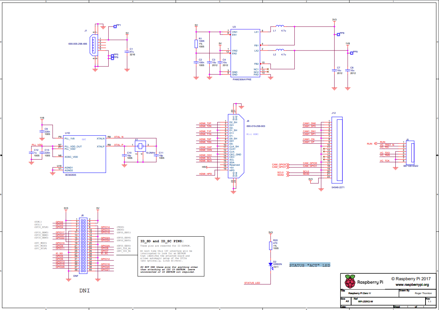Select part number 690-019-298-903
Screen dimensions: 439x310
[x=256, y=126]
